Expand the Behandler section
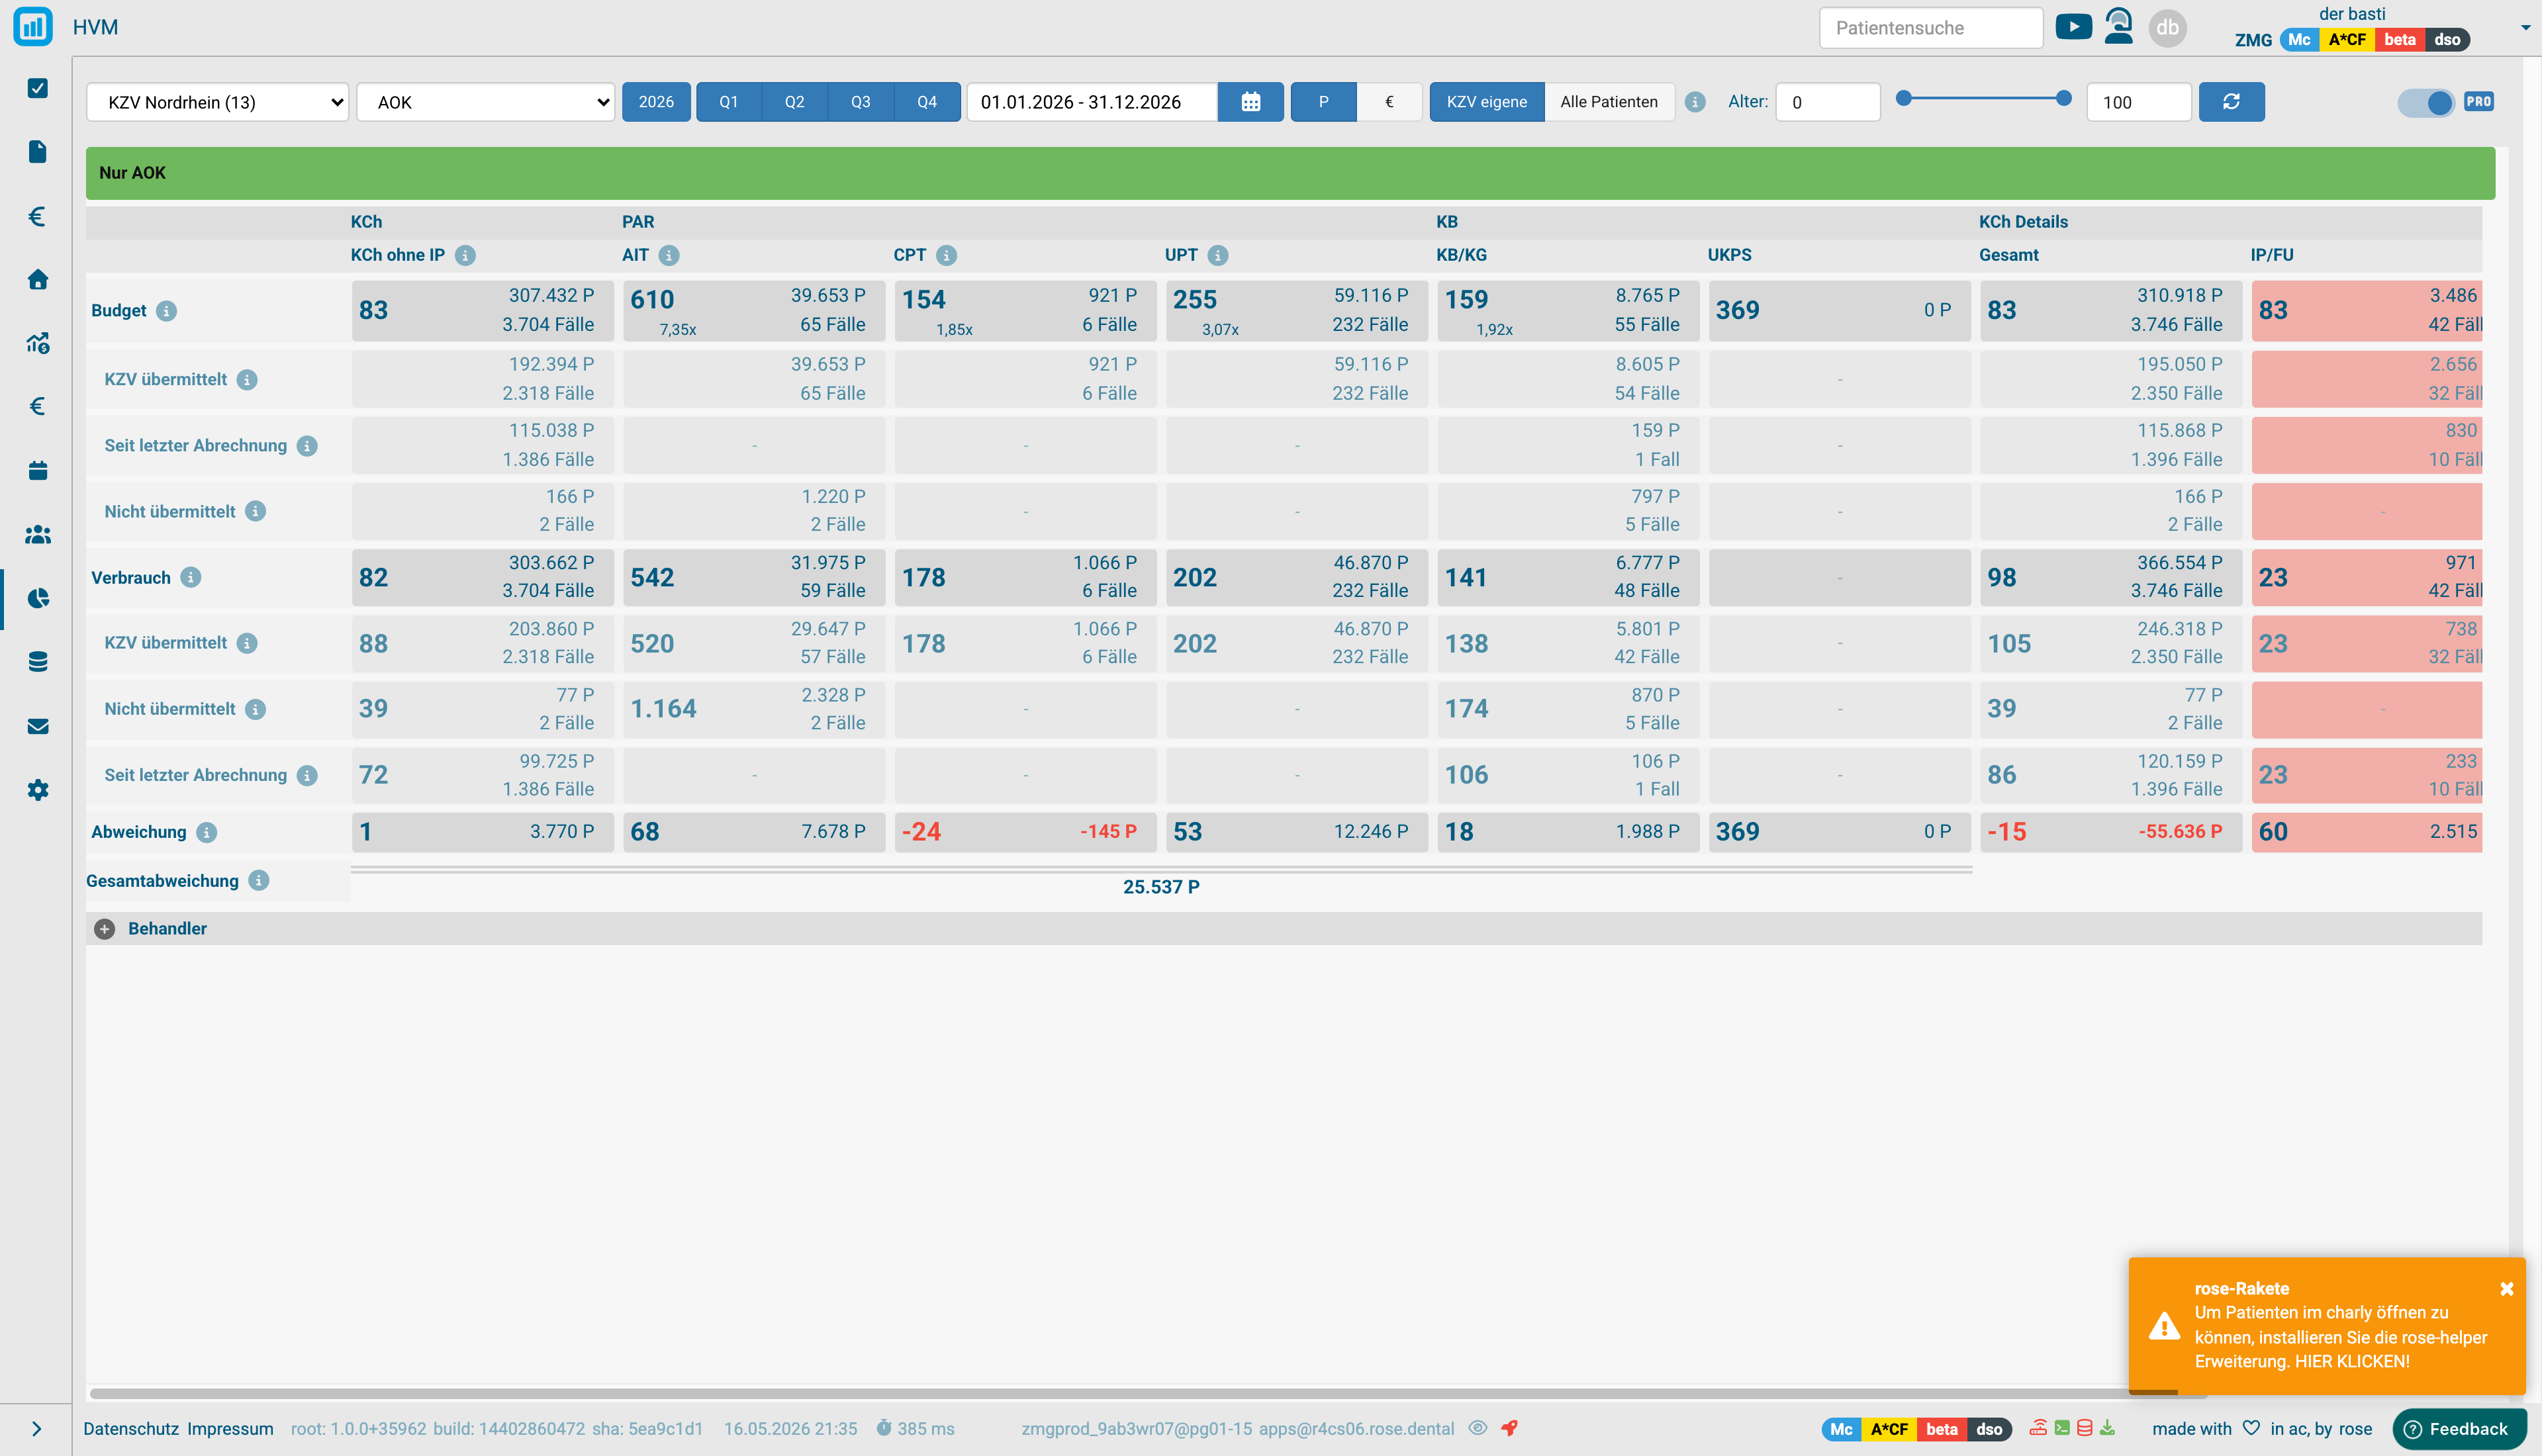2542x1456 pixels. [104, 929]
